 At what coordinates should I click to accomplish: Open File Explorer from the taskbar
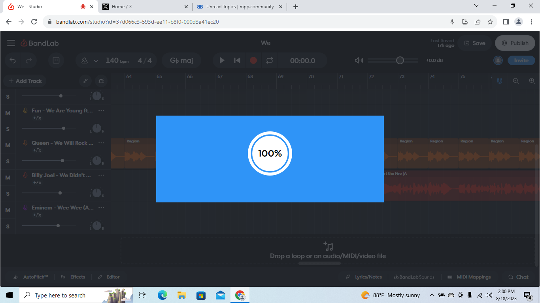181,295
